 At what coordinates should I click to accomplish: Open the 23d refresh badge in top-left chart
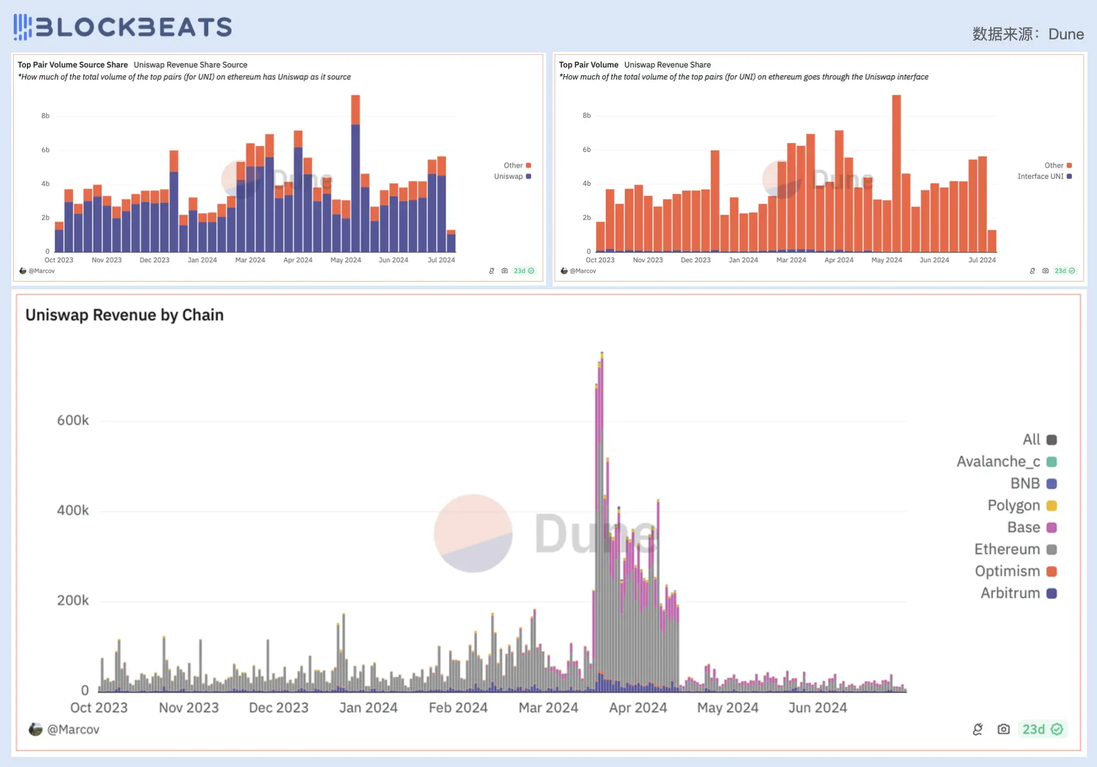click(523, 271)
